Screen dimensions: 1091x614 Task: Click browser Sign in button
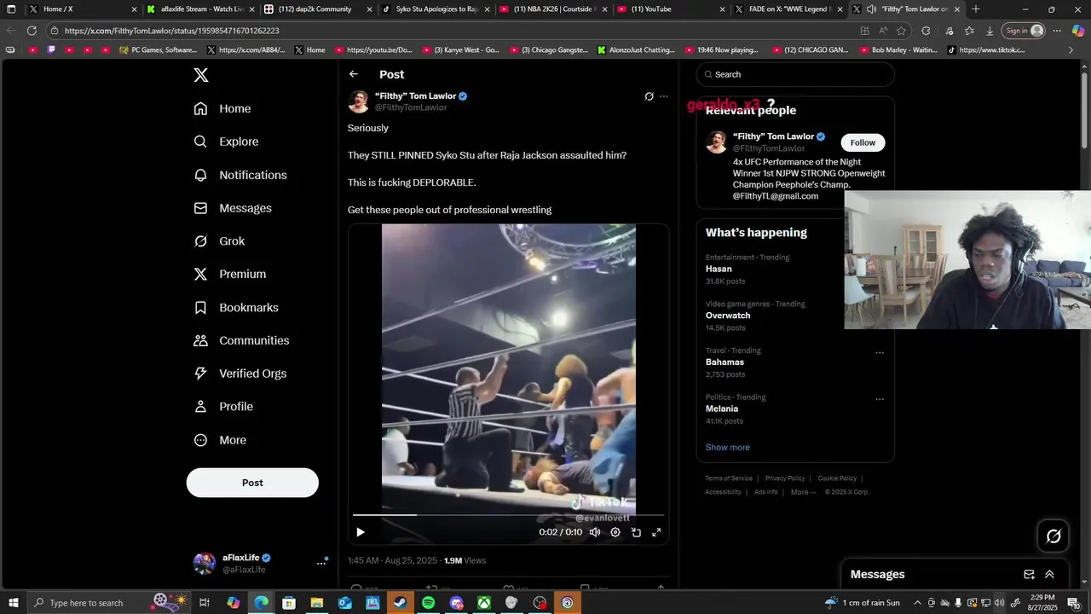[1024, 31]
